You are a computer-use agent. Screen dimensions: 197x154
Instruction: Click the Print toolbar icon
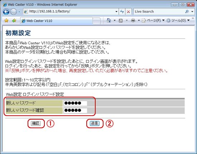tap(133, 20)
